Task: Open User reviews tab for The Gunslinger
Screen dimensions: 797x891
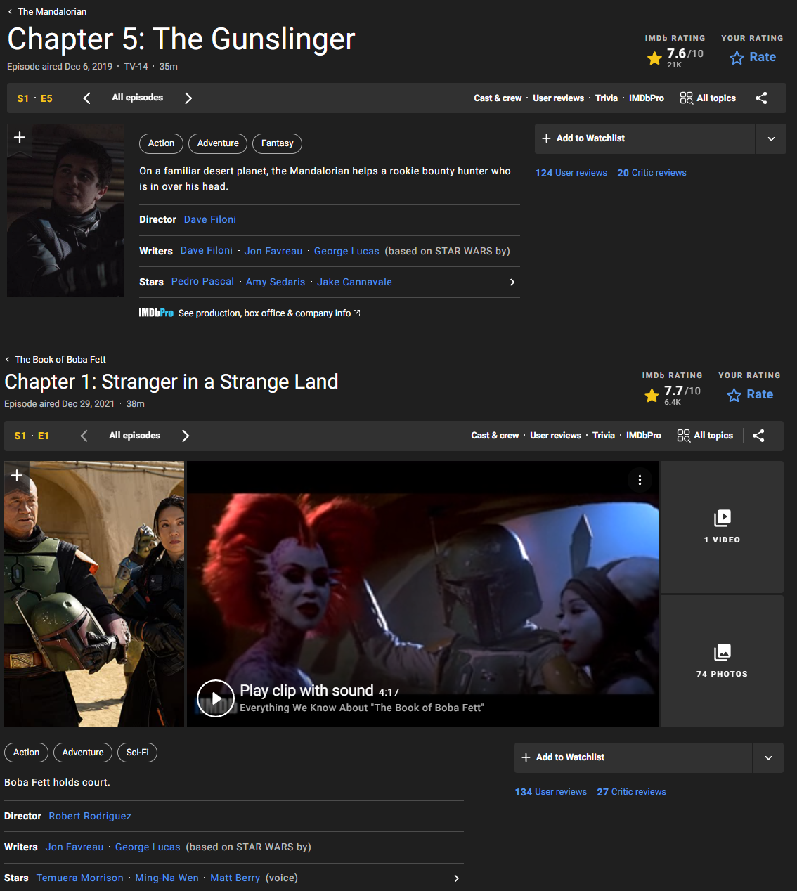Action: pyautogui.click(x=558, y=98)
